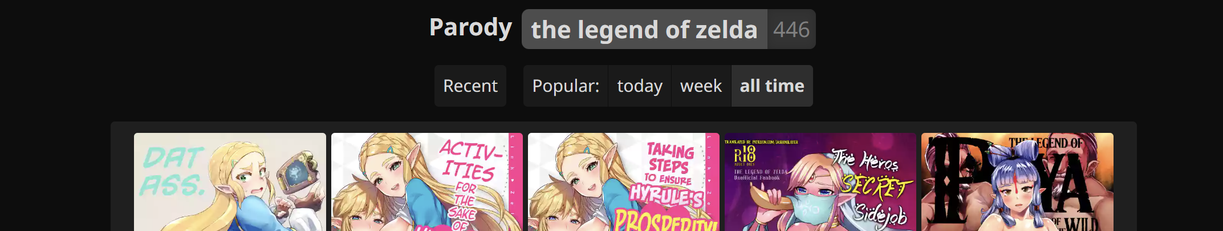This screenshot has width=1223, height=231.
Task: Open the first gallery thumbnail
Action: point(230,182)
